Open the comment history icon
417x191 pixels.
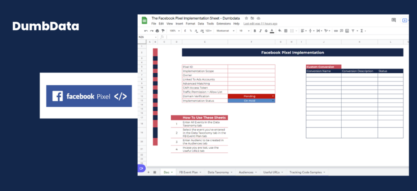coord(394,20)
